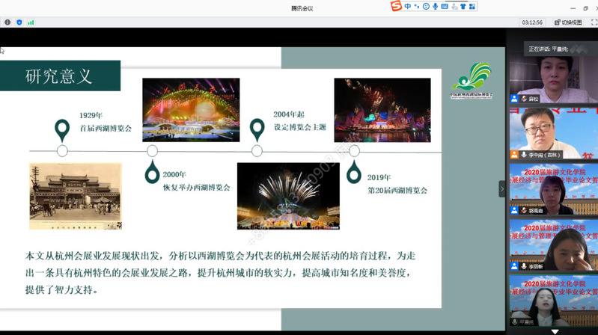Activate Sogou voice input microphone
This screenshot has height=335, width=598.
point(435,6)
